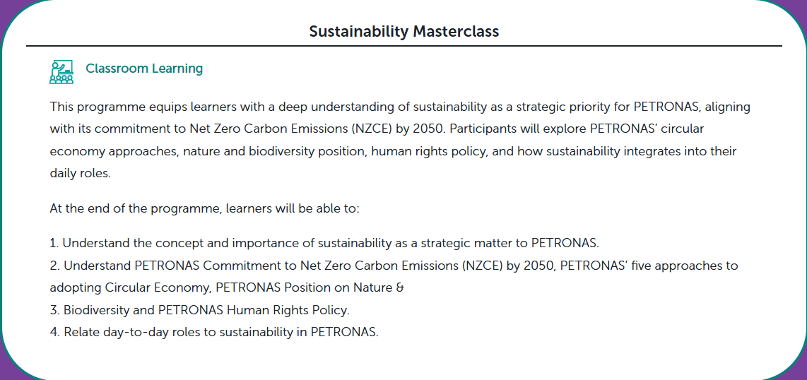807x380 pixels.
Task: Click the line mentioning NZCE by 2050
Action: [377, 129]
